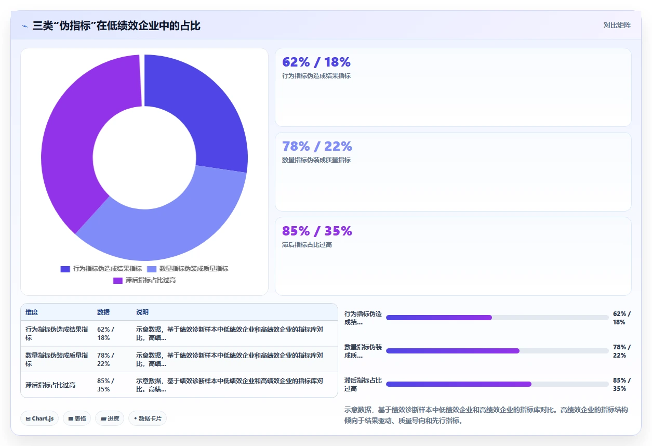Click table cell 行为指标伪造成结果指标

pos(57,334)
